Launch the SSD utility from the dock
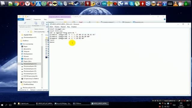This screenshot has height=108, width=192. click(x=170, y=4)
